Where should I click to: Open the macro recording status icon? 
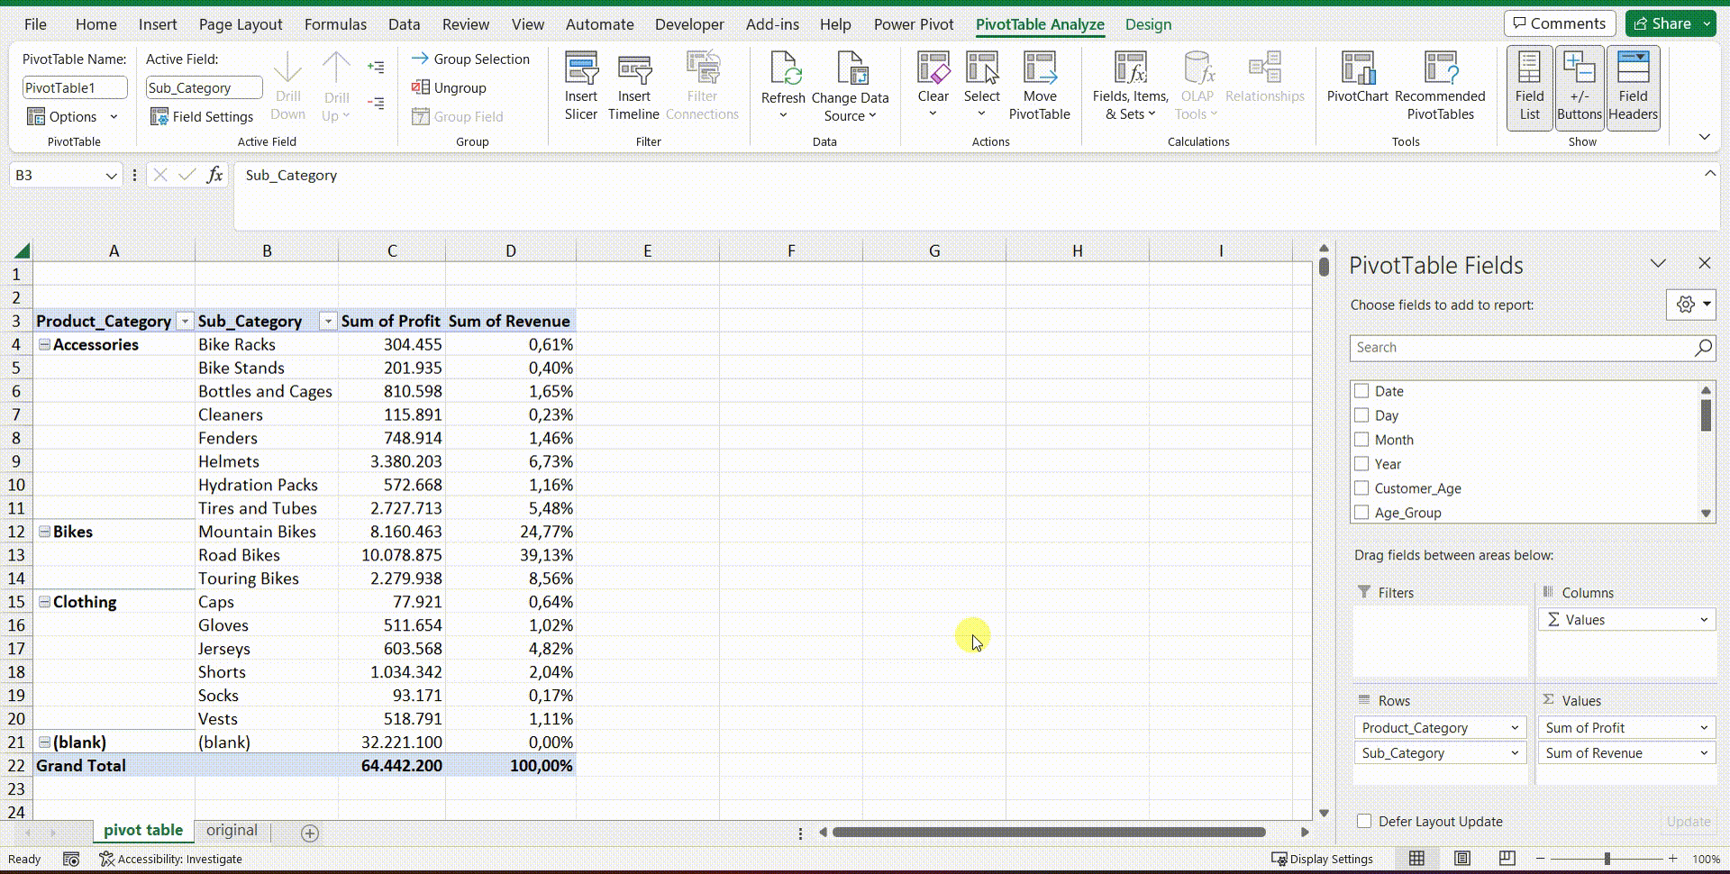[x=71, y=859]
